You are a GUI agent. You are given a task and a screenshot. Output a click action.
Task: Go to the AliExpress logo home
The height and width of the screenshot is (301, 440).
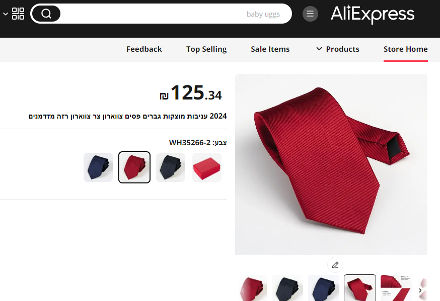pos(373,14)
